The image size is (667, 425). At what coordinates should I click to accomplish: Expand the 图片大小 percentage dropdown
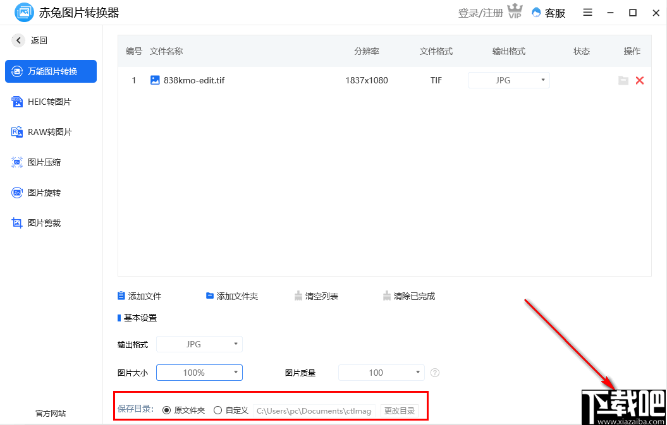pos(199,373)
